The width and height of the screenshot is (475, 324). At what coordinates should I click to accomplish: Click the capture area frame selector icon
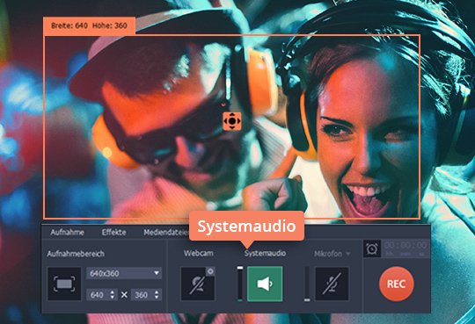(64, 284)
